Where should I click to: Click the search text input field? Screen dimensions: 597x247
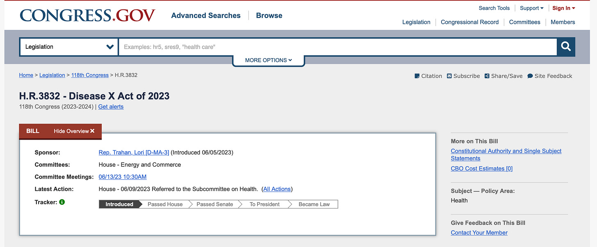pyautogui.click(x=337, y=47)
